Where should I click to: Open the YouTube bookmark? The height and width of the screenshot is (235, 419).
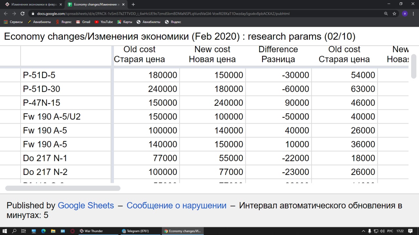104,22
